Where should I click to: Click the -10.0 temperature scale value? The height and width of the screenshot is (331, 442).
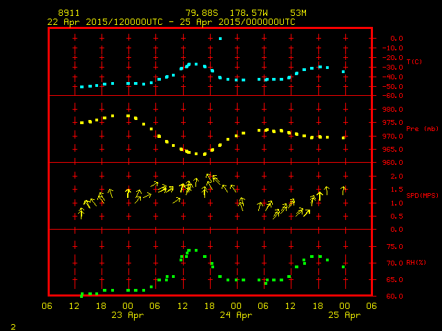pyautogui.click(x=393, y=48)
